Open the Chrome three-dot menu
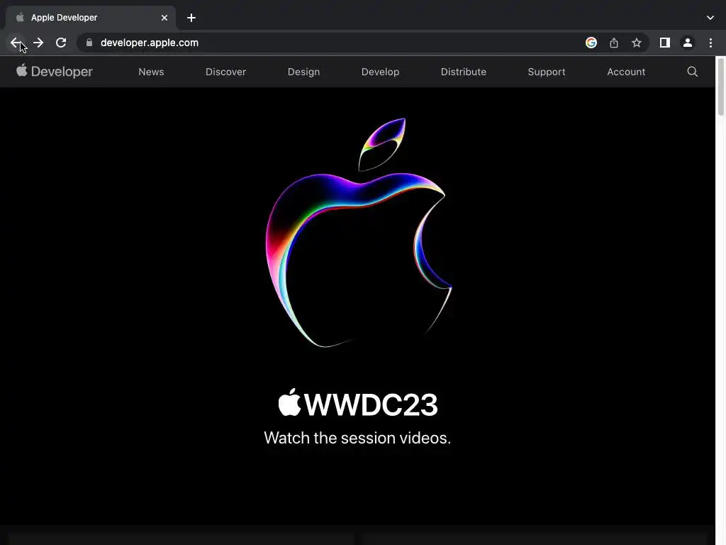This screenshot has height=545, width=726. coord(710,43)
